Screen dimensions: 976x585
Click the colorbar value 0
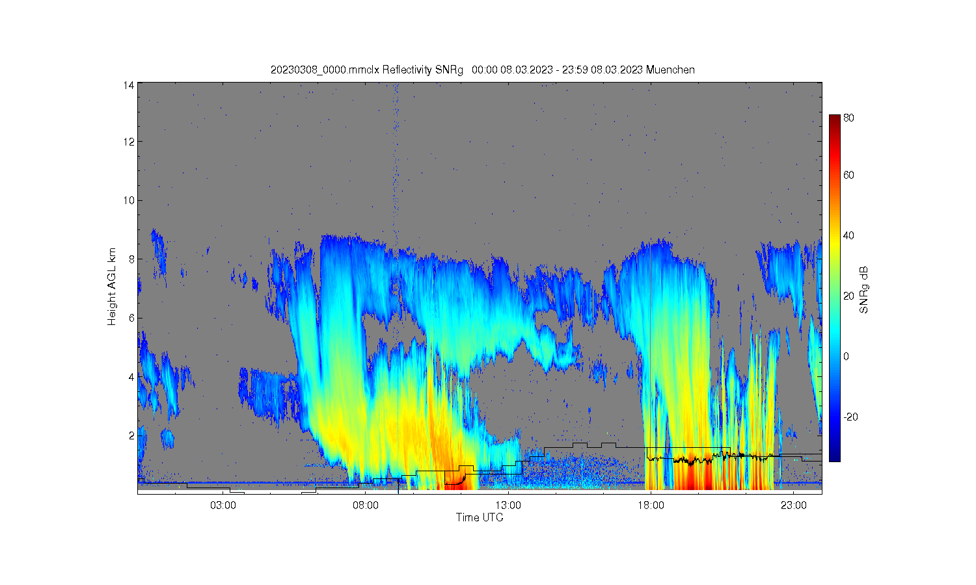pyautogui.click(x=847, y=356)
